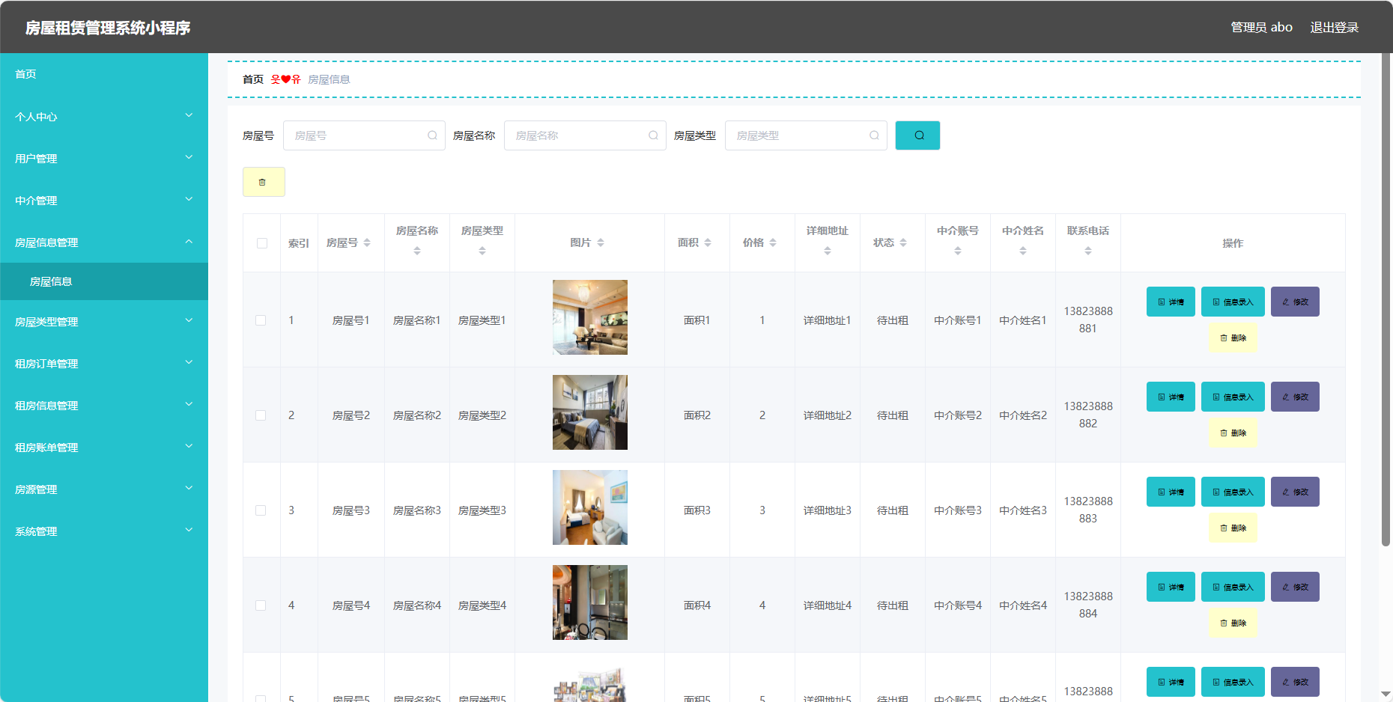Go to 首页 in the sidebar

pyautogui.click(x=104, y=74)
